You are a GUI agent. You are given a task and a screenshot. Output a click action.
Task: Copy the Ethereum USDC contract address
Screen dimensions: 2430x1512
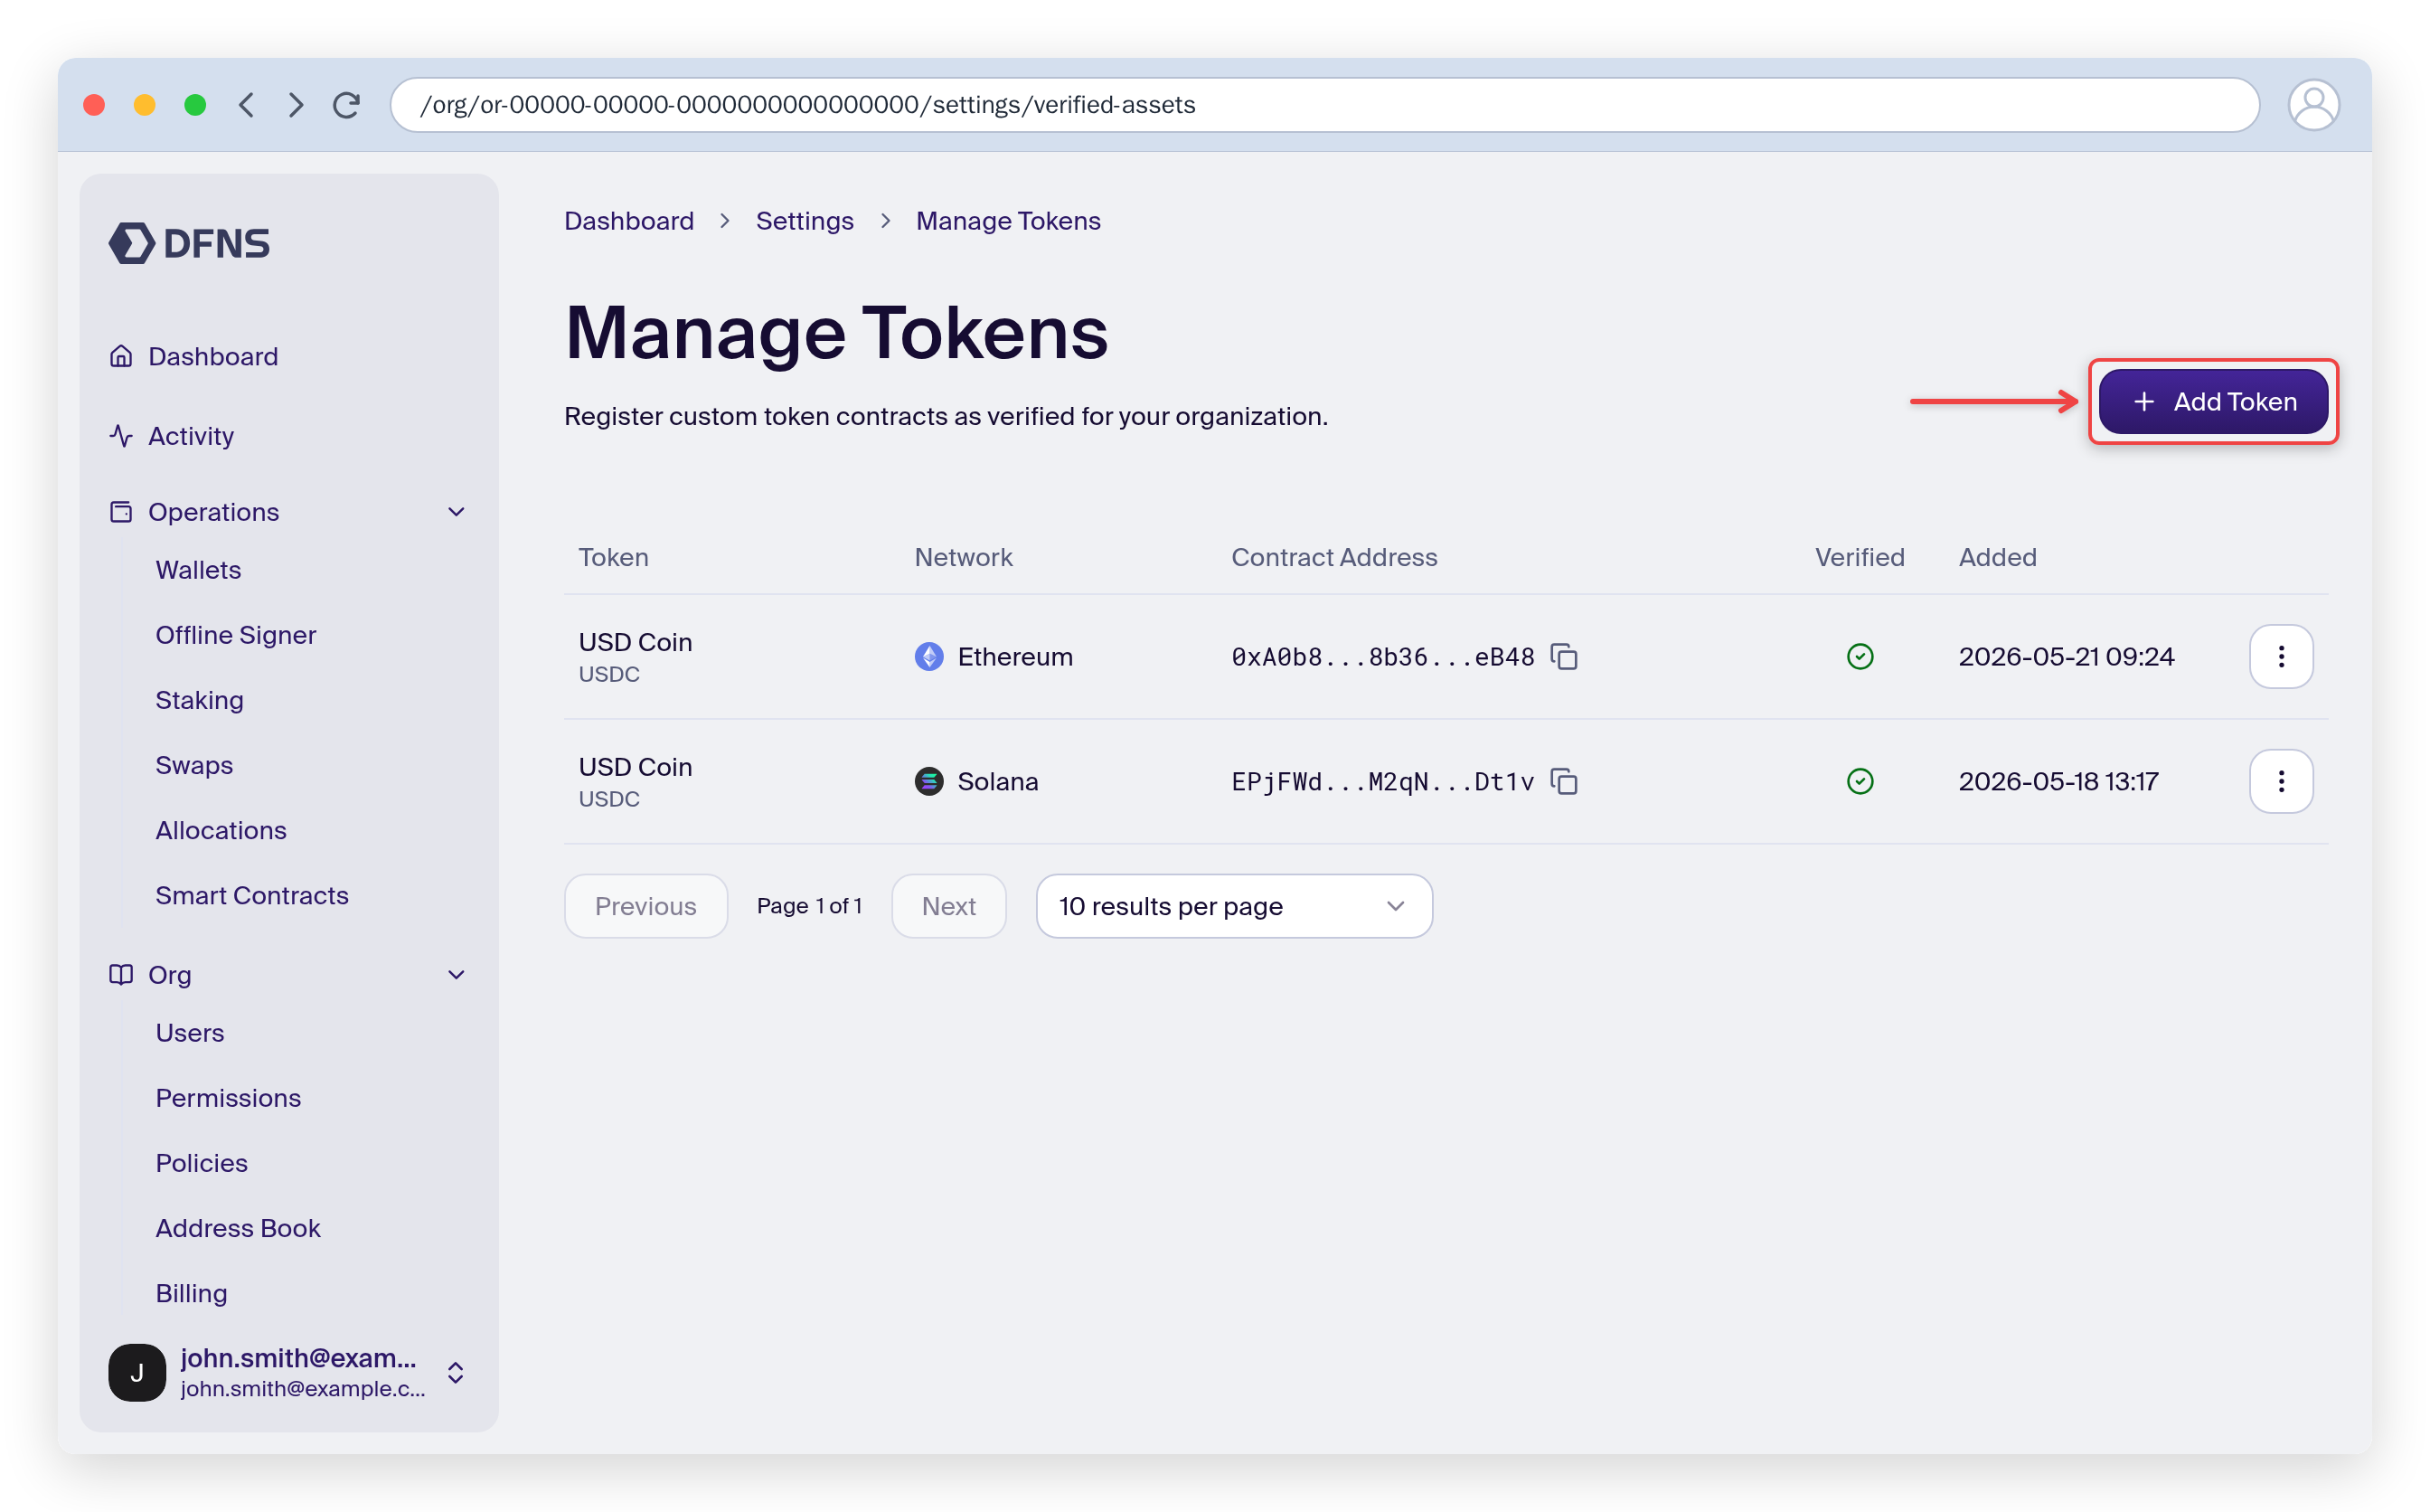click(1563, 656)
